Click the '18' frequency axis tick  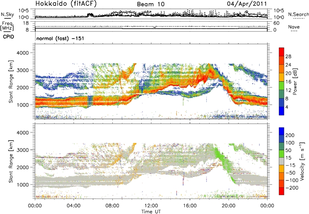26,23
